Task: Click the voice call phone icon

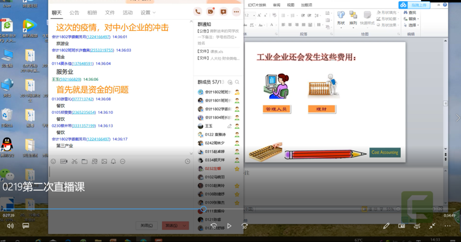Action: [x=198, y=12]
